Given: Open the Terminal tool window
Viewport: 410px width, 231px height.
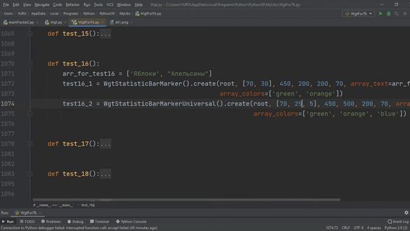Looking at the screenshot, I should [x=99, y=221].
